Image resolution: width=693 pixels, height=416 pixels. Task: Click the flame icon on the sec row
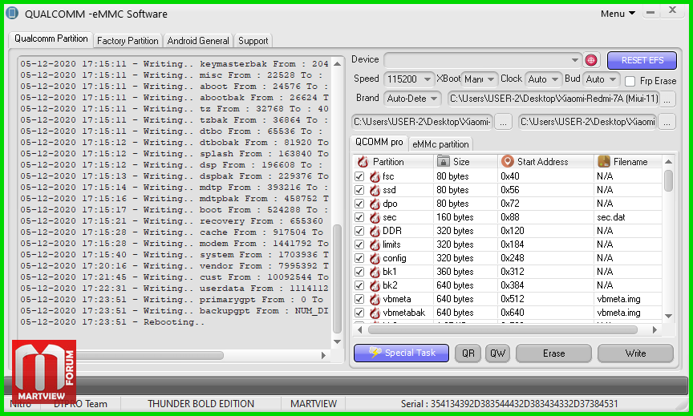pos(375,218)
